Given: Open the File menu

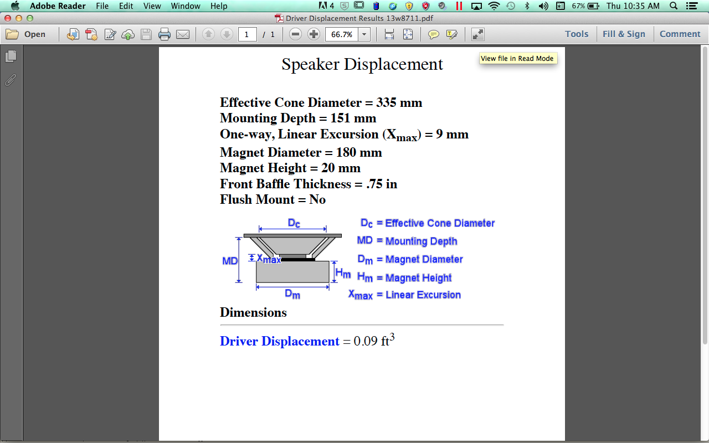Looking at the screenshot, I should [x=102, y=6].
